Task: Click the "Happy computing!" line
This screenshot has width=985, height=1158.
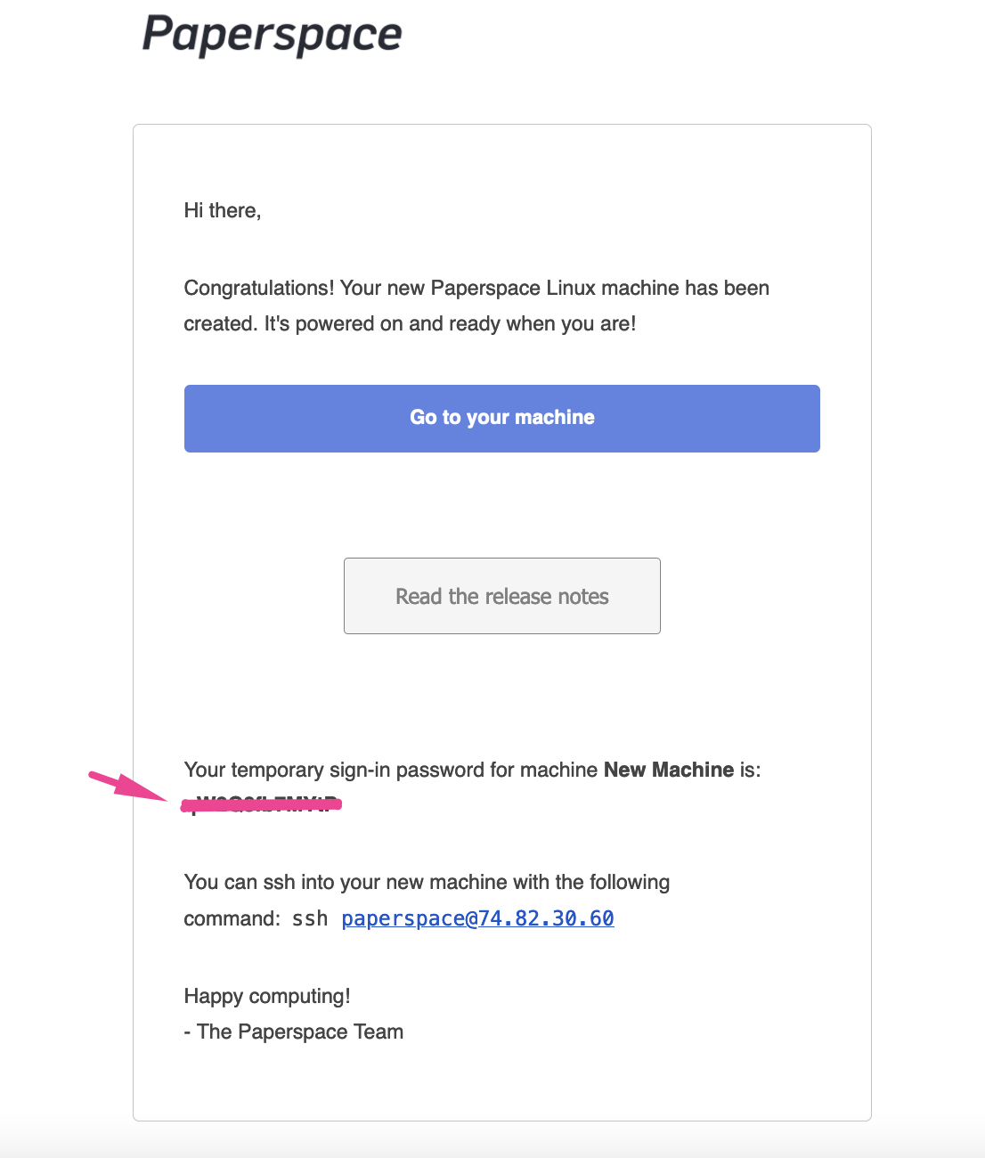Action: (267, 996)
